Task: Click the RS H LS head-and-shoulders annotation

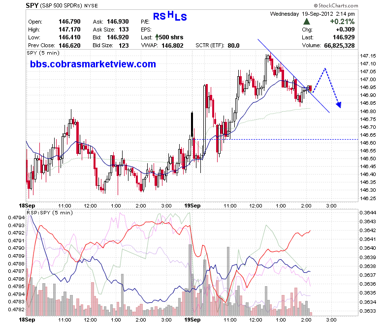Action: coord(170,16)
